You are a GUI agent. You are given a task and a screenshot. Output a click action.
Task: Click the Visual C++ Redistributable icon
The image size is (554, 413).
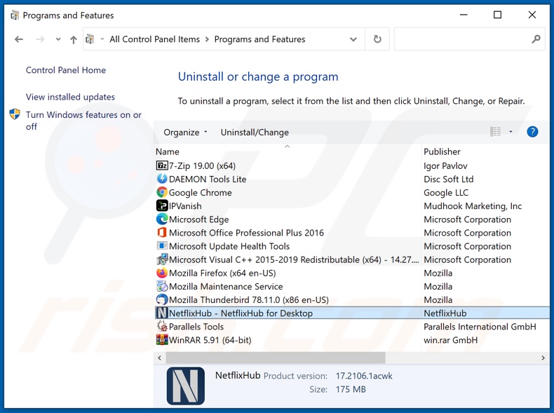tap(162, 259)
